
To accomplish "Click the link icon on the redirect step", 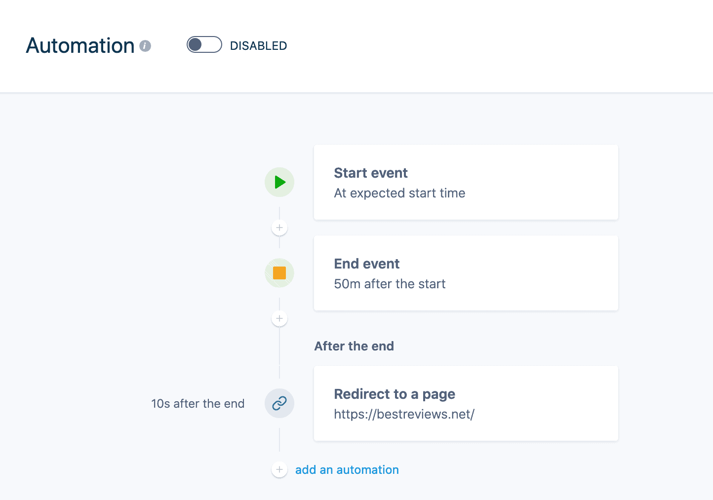I will point(279,403).
